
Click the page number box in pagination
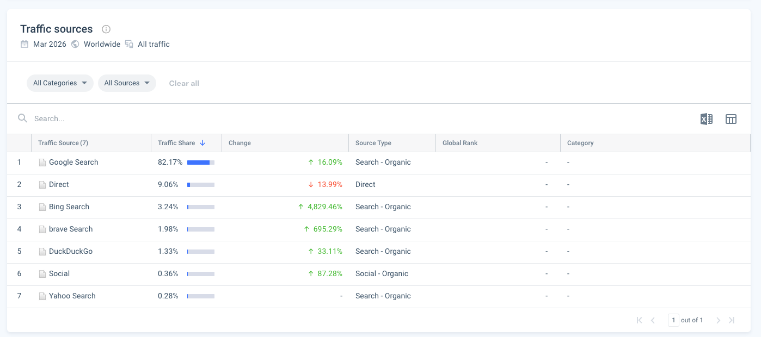[673, 320]
